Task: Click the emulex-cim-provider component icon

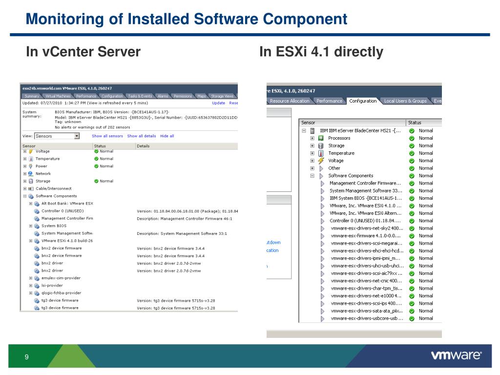Action: point(37,278)
